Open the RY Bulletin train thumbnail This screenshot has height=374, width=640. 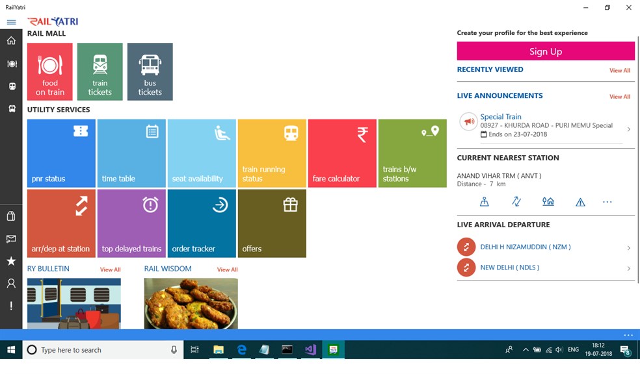tap(74, 303)
